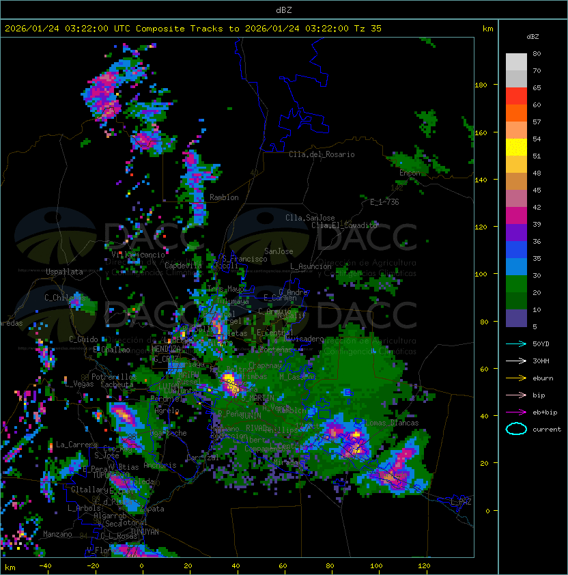The image size is (568, 575).
Task: Click the 'La_Carrera' map label
Action: 76,445
